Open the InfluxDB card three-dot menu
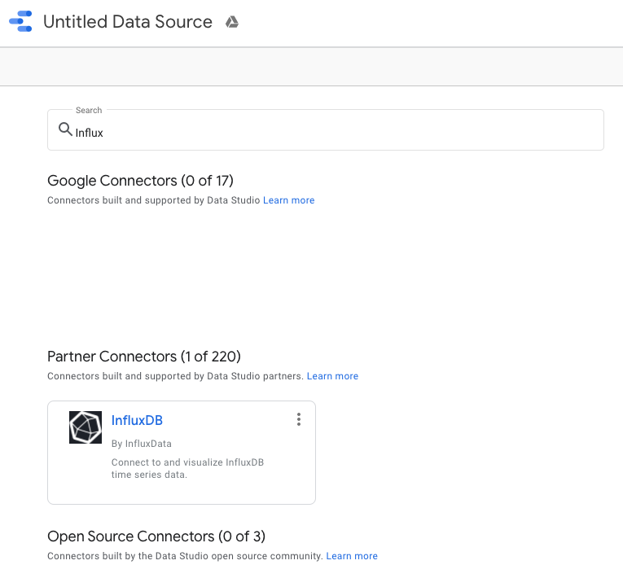Viewport: 623px width, 578px height. 299,419
